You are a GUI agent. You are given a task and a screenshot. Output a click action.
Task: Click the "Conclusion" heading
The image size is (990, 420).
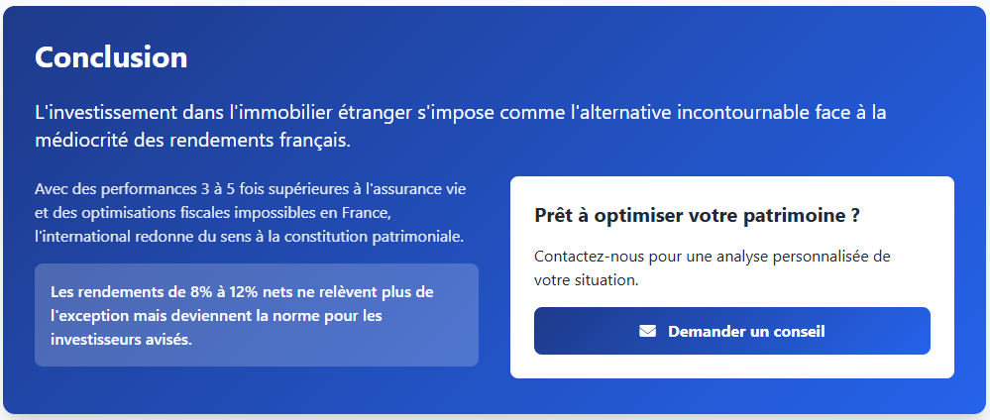[x=111, y=56]
